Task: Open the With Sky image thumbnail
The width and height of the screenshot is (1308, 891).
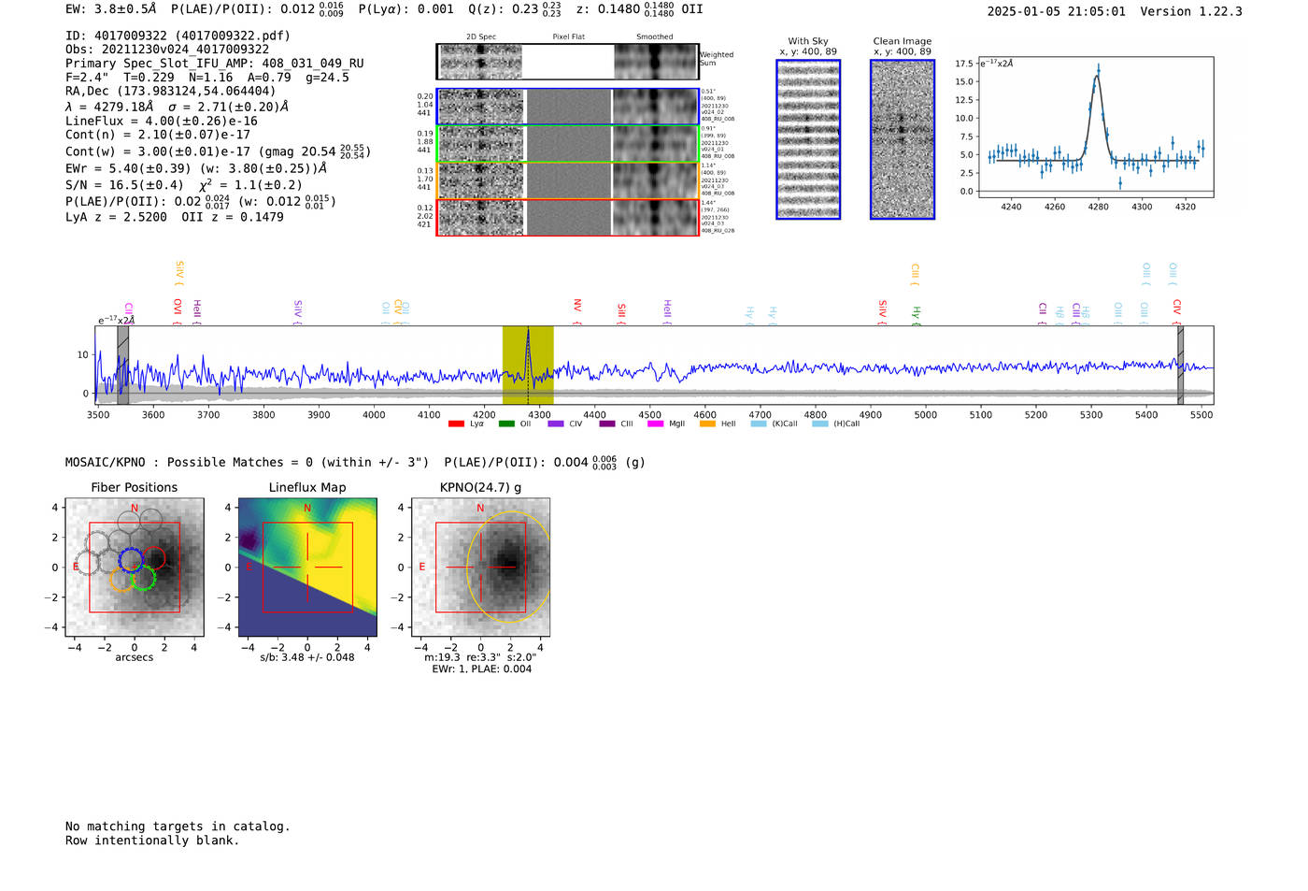Action: [808, 139]
